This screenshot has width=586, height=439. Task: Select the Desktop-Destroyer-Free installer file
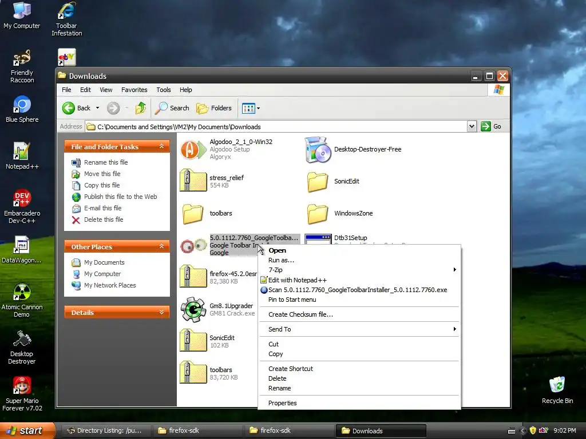[353, 149]
